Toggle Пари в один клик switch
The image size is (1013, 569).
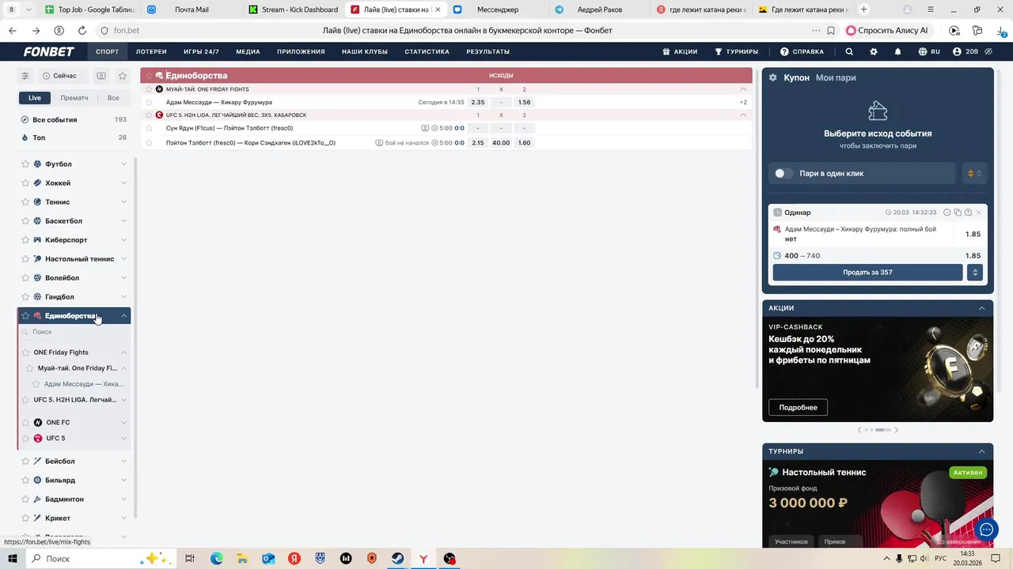tap(783, 173)
